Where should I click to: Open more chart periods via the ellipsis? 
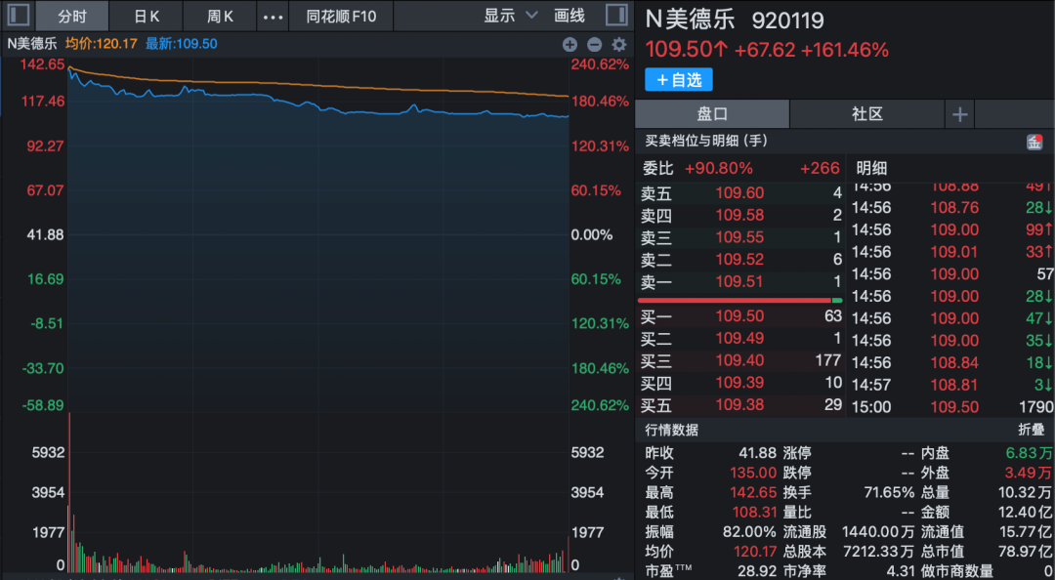pyautogui.click(x=274, y=17)
